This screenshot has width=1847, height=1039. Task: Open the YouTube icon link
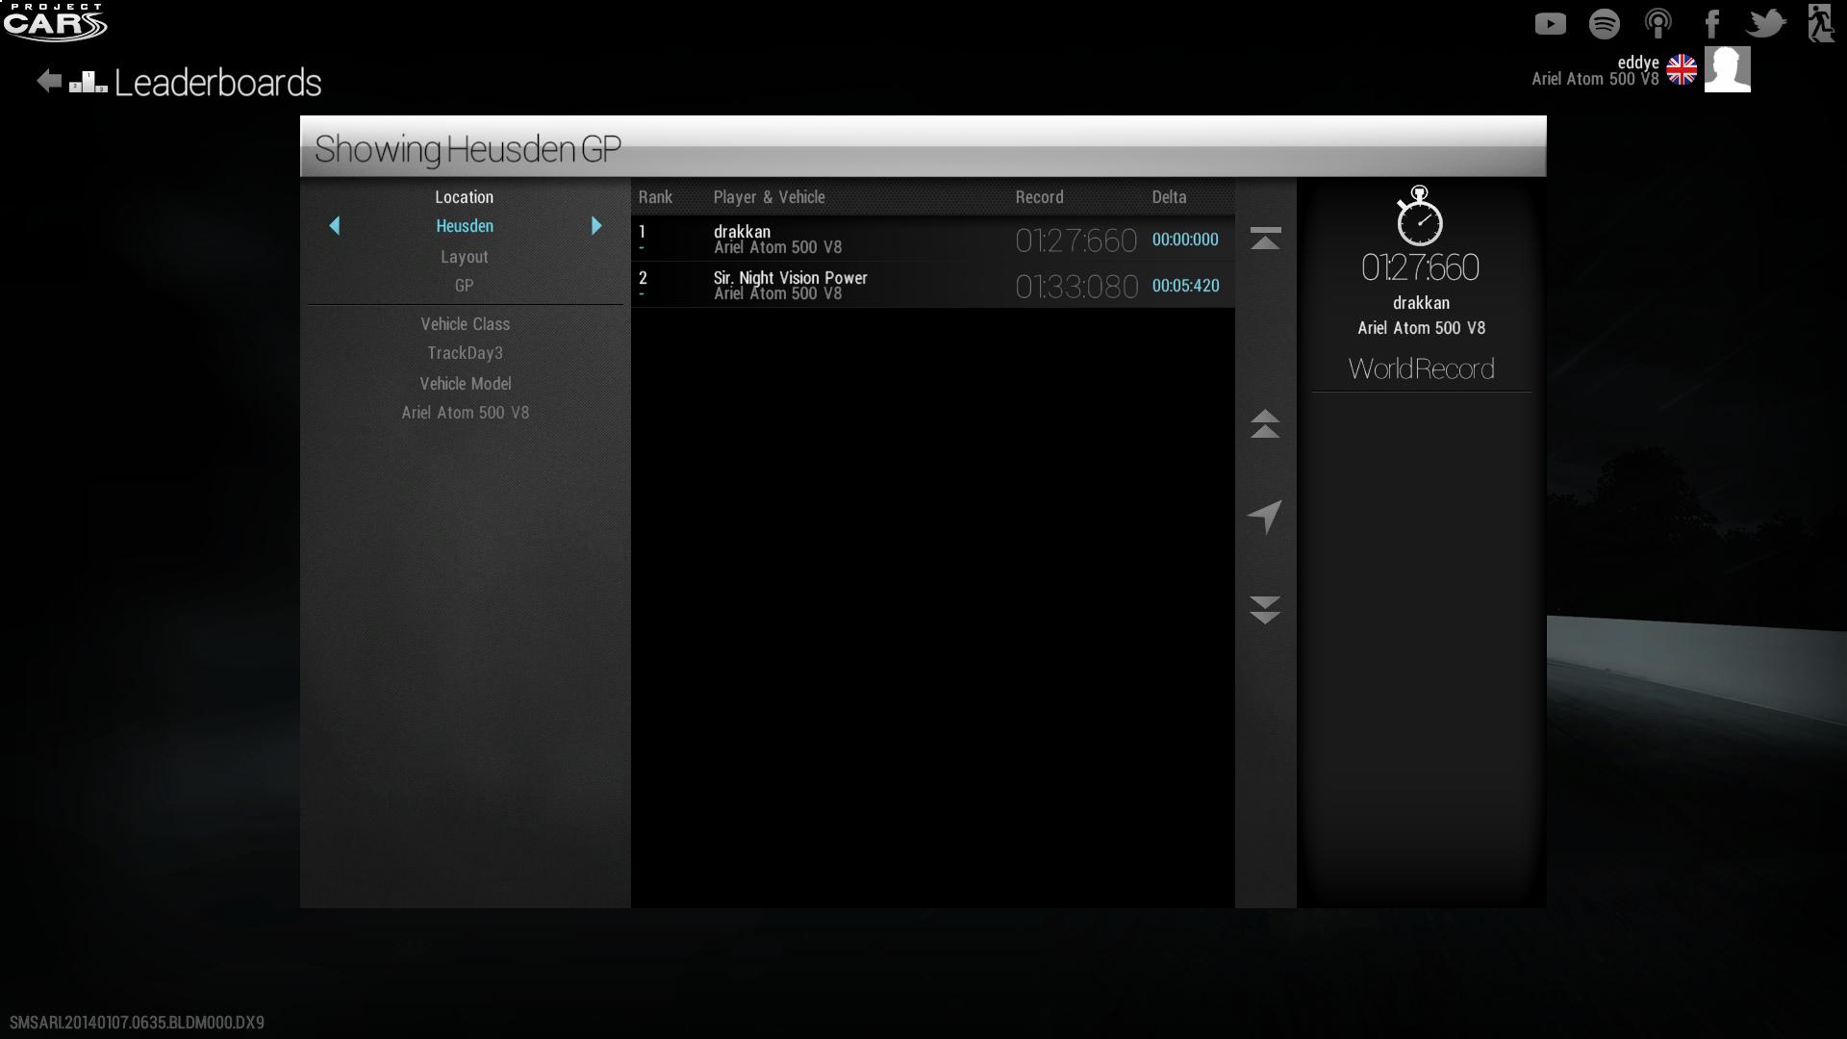click(x=1550, y=23)
